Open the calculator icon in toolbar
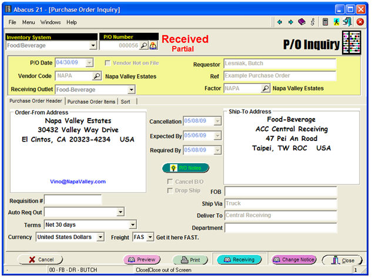Viewport: 372px width, 279px height. point(325,22)
